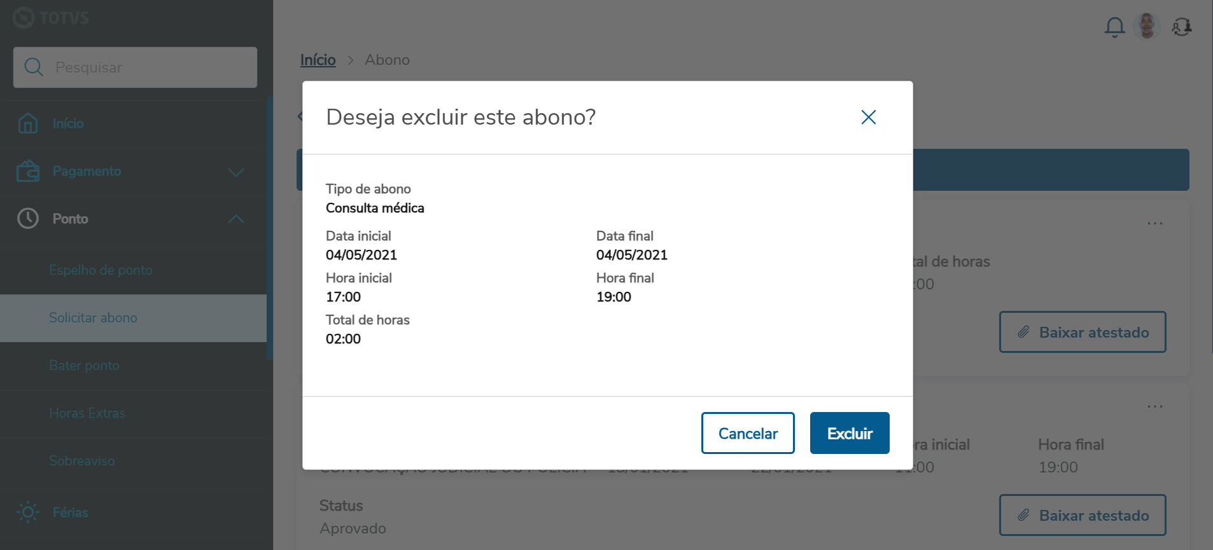
Task: Click the notification bell icon
Action: click(1114, 27)
